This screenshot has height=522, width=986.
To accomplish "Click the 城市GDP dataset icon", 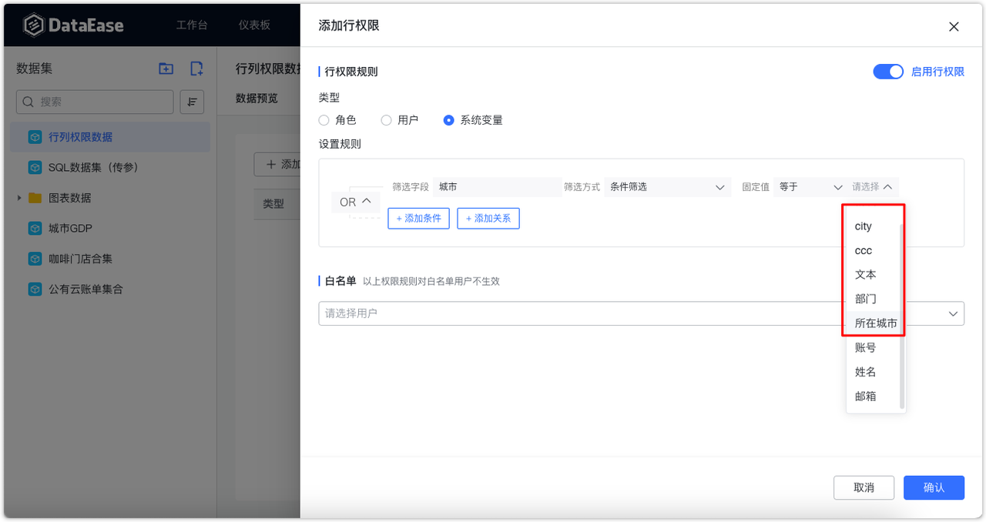I will tap(34, 228).
